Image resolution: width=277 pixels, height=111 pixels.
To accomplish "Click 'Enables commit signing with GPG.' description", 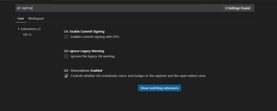I will [95, 37].
